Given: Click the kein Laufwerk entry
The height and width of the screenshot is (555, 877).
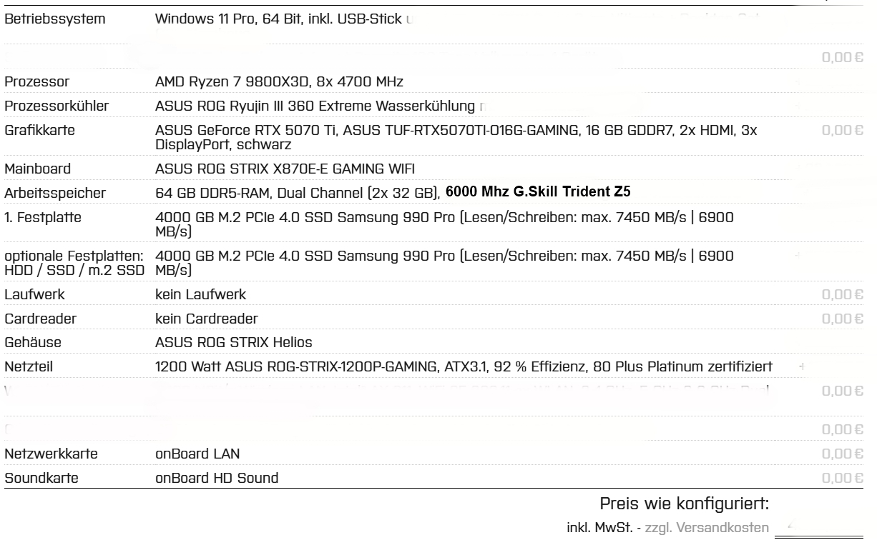Looking at the screenshot, I should [202, 294].
